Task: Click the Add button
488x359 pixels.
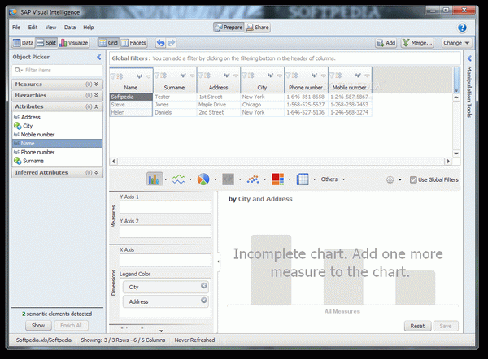Action: click(x=386, y=43)
